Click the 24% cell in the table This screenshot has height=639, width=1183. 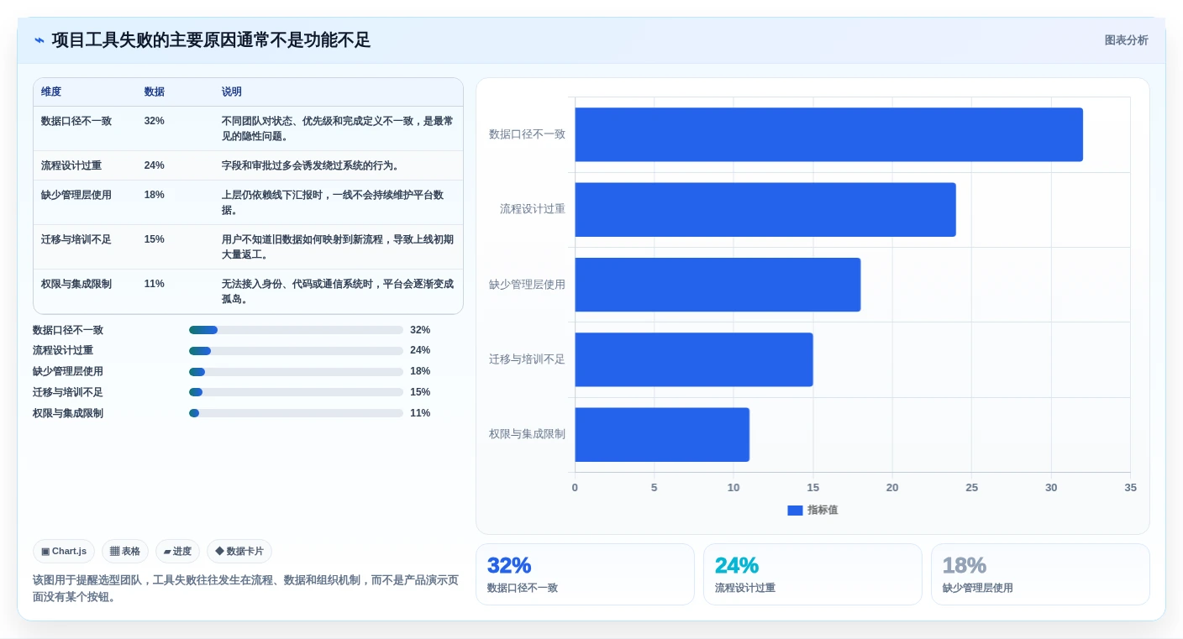[x=155, y=165]
